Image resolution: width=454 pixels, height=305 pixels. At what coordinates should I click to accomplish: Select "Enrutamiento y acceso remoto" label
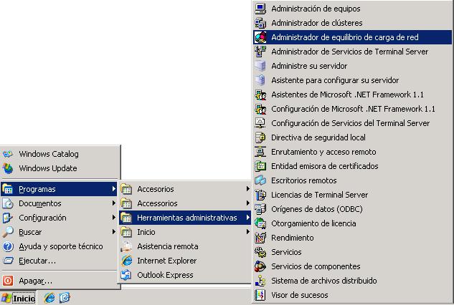pyautogui.click(x=323, y=152)
